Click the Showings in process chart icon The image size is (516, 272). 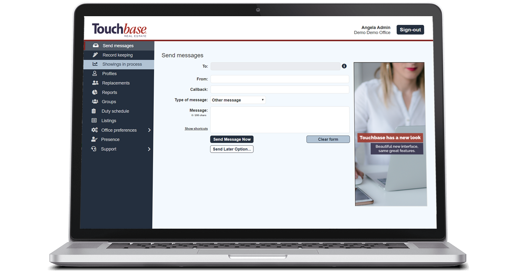tap(95, 64)
